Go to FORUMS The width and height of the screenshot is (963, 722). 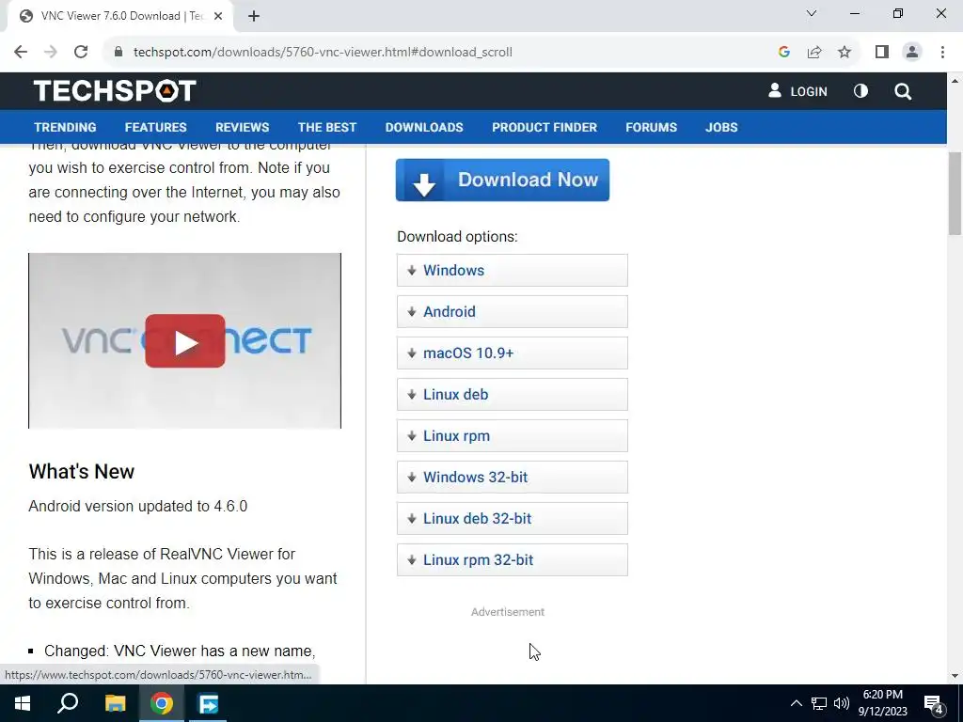point(651,127)
